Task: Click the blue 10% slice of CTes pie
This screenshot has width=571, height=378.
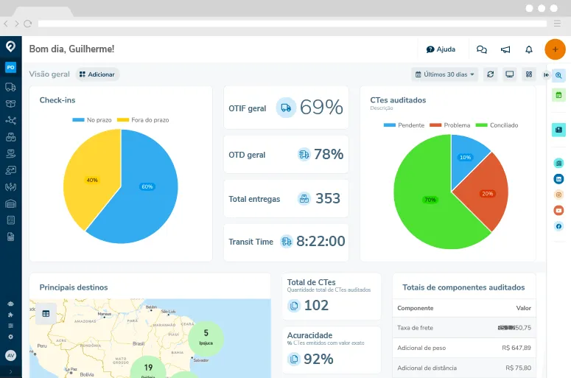Action: 465,158
